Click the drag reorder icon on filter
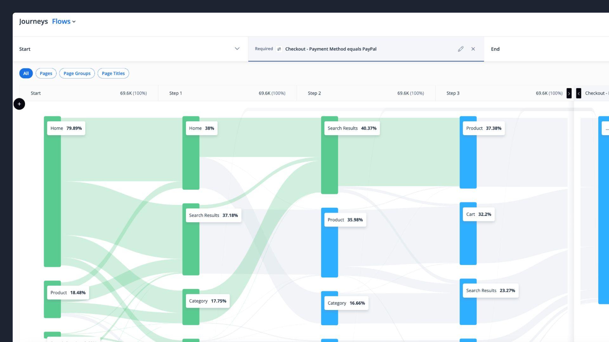609x342 pixels. coord(279,49)
